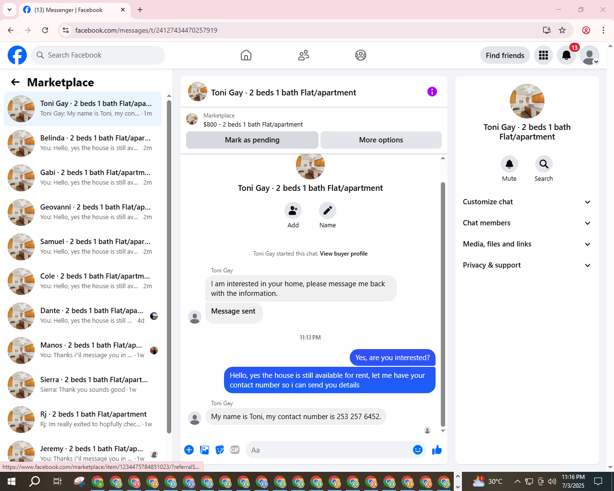The image size is (614, 491).
Task: Go to Home feed icon
Action: point(246,55)
